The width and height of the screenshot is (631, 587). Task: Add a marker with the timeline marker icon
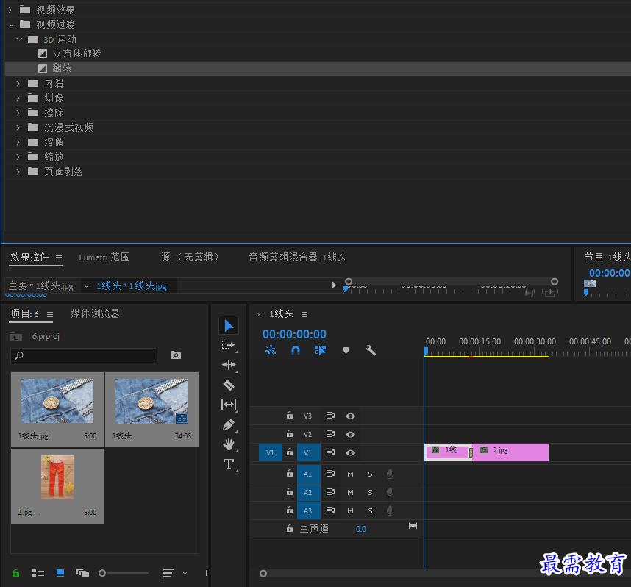click(x=346, y=350)
